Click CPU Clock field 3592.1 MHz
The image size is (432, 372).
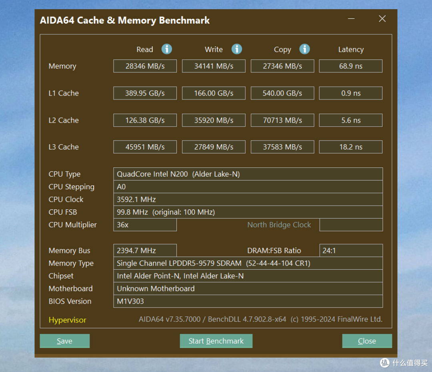point(248,199)
